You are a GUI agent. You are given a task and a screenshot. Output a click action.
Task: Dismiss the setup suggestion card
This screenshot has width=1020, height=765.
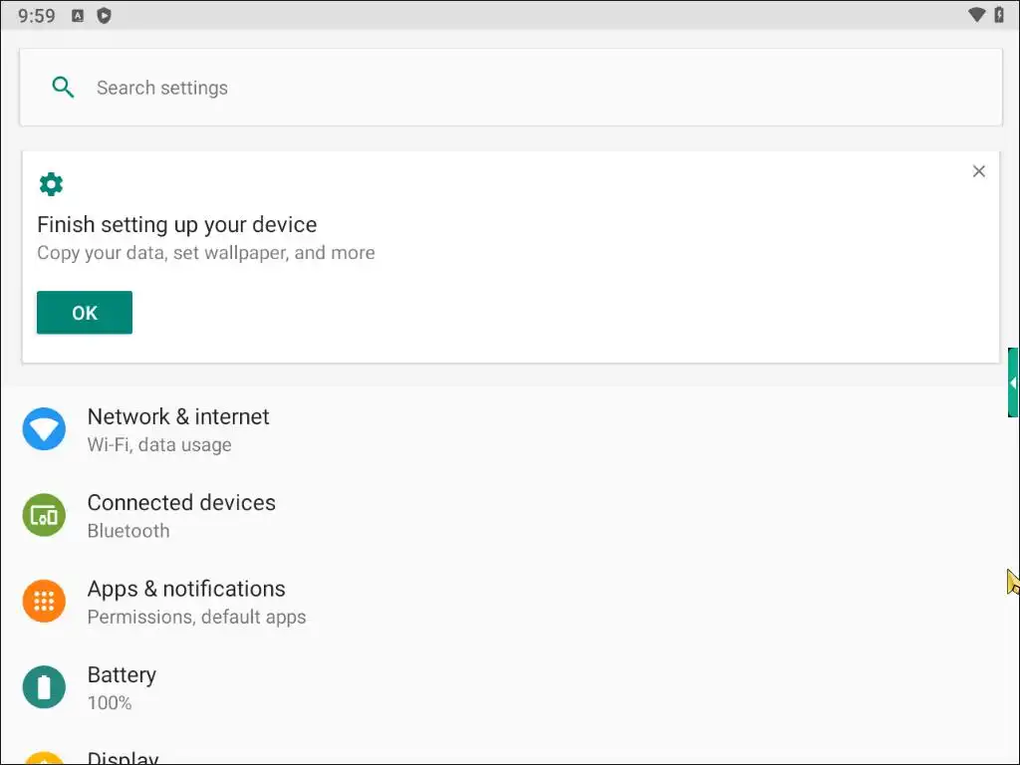point(978,171)
